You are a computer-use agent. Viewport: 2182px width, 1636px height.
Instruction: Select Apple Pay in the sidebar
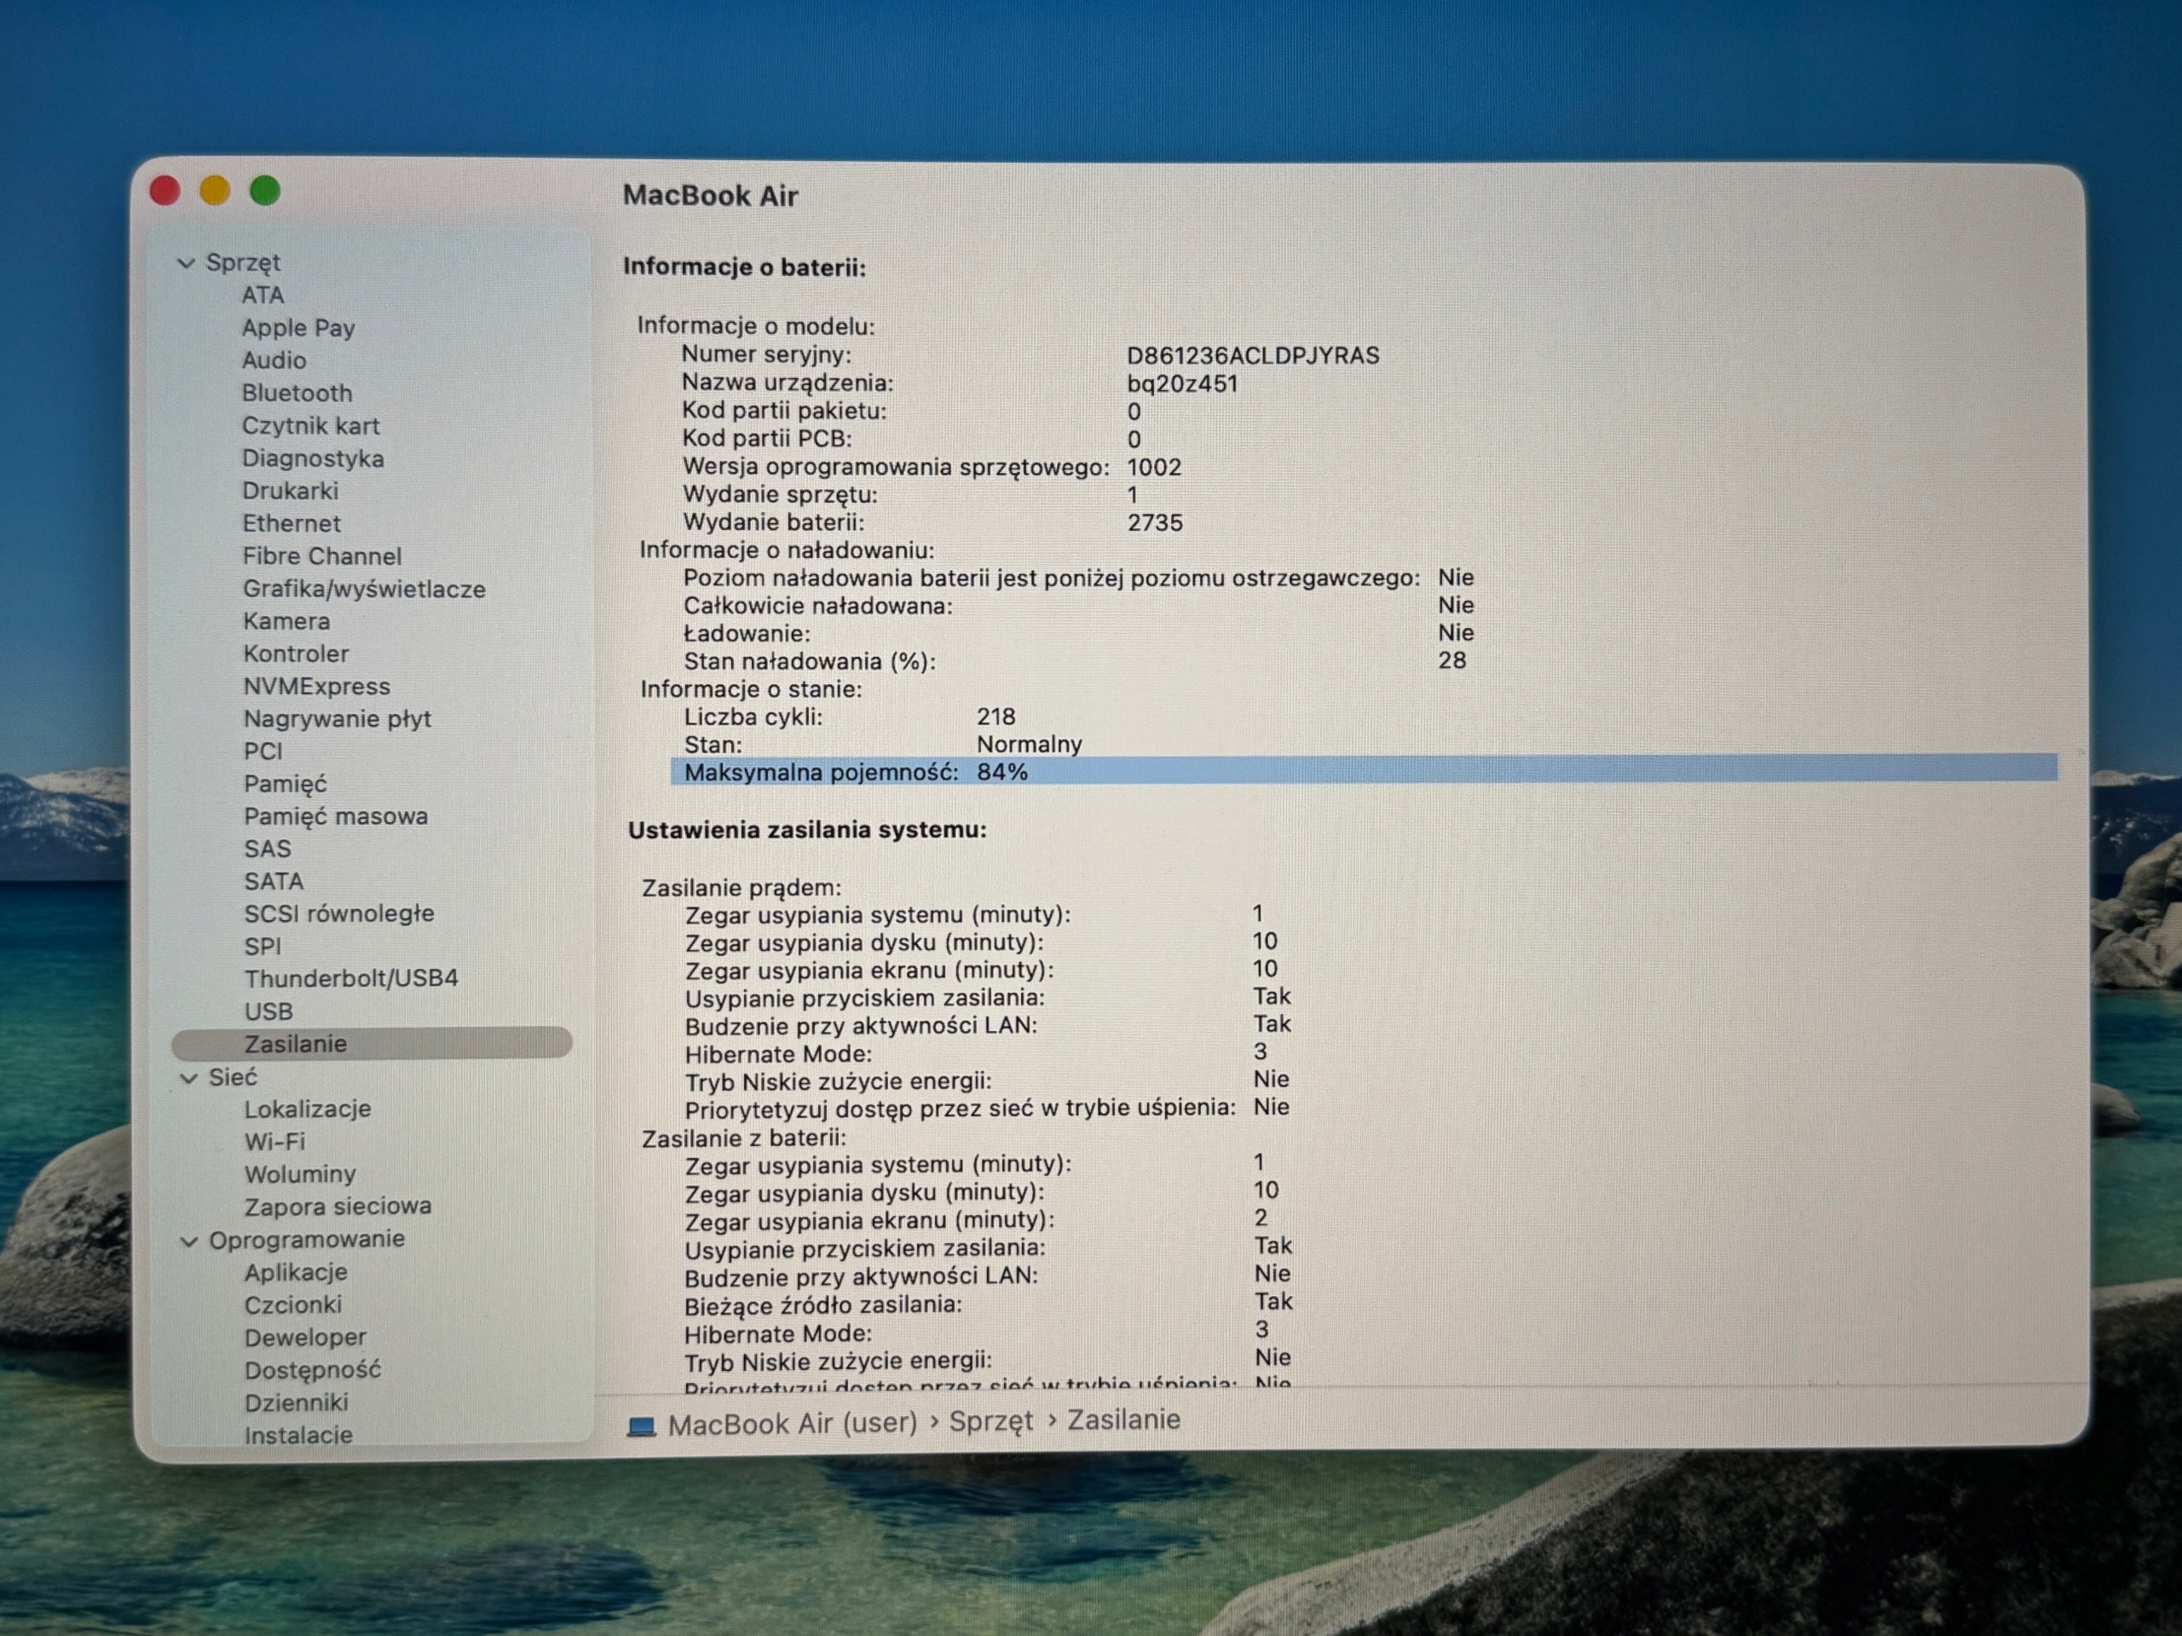tap(298, 327)
